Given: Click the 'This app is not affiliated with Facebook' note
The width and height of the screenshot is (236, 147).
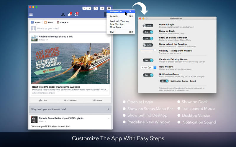Looking at the screenshot, I should pyautogui.click(x=182, y=89).
